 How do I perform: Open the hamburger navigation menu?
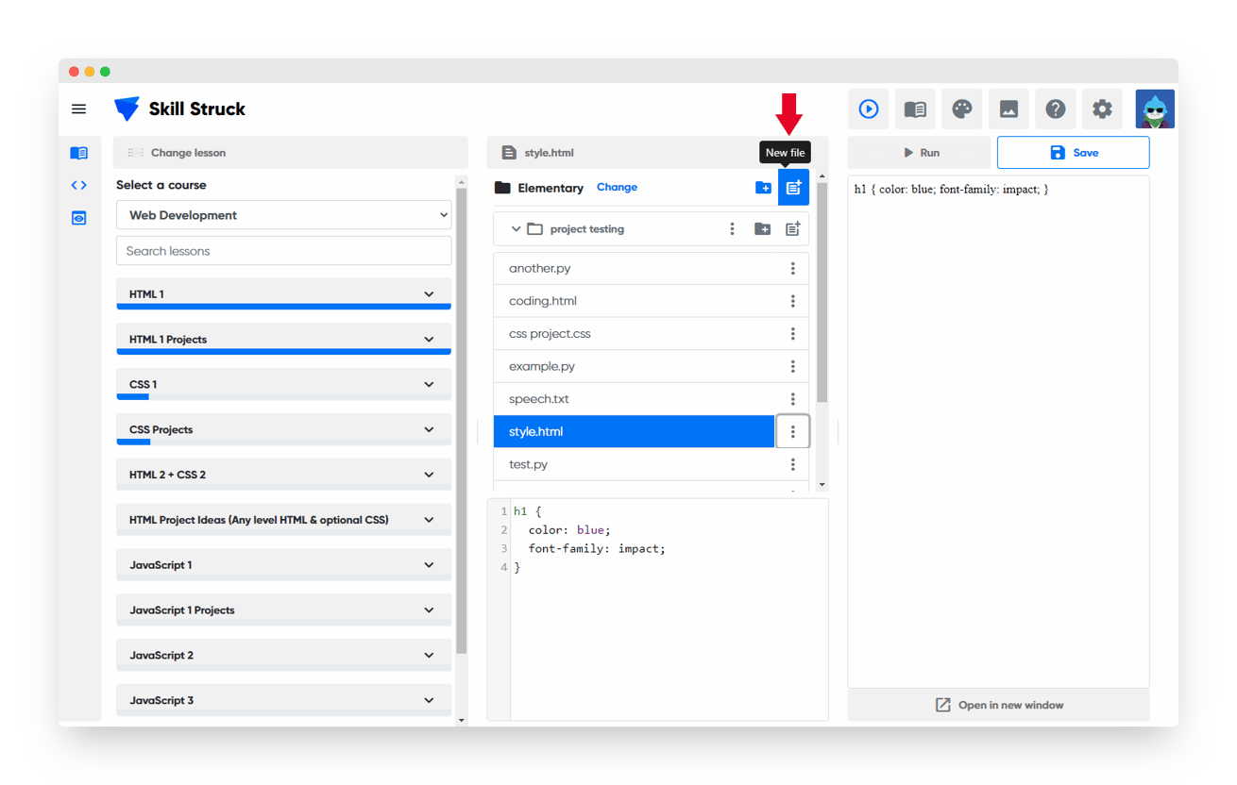coord(78,109)
